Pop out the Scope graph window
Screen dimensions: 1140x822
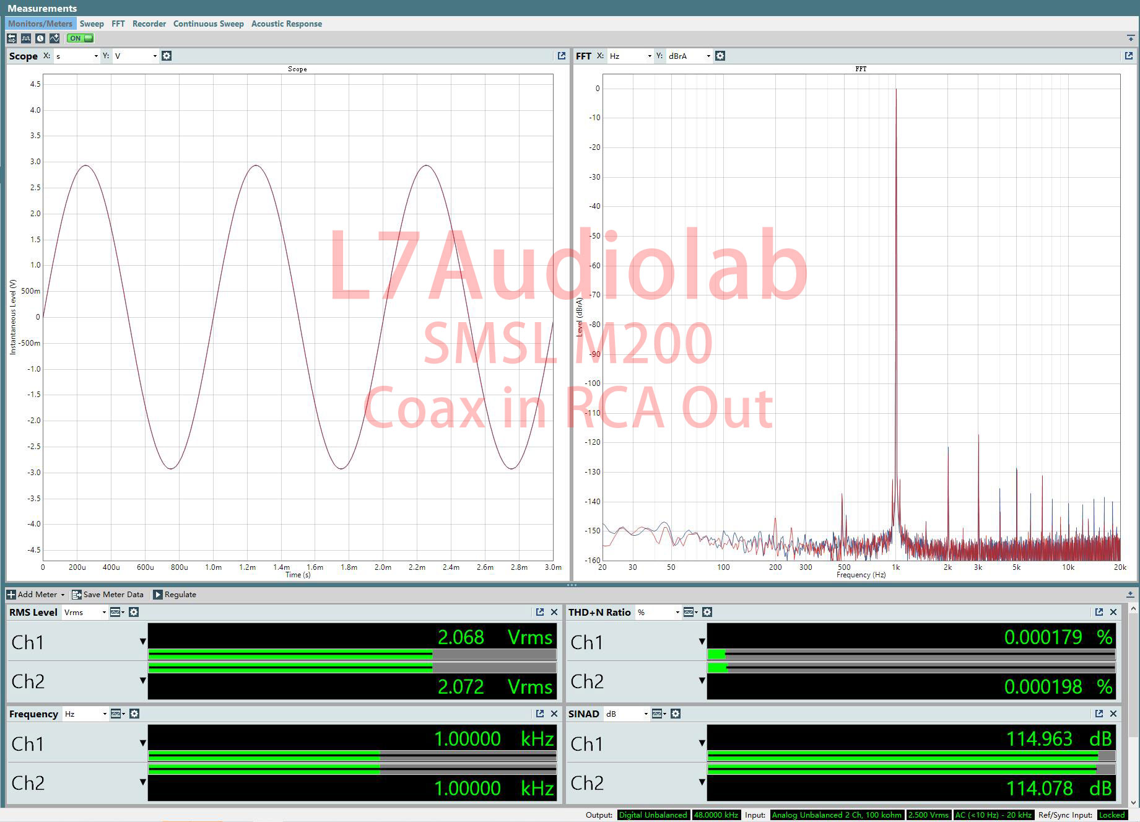coord(562,56)
